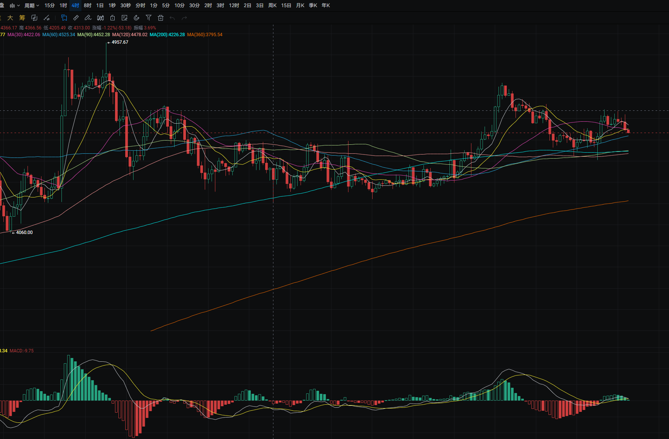The width and height of the screenshot is (669, 439).
Task: Switch to the 30秒 timeframe
Action: pyautogui.click(x=126, y=6)
